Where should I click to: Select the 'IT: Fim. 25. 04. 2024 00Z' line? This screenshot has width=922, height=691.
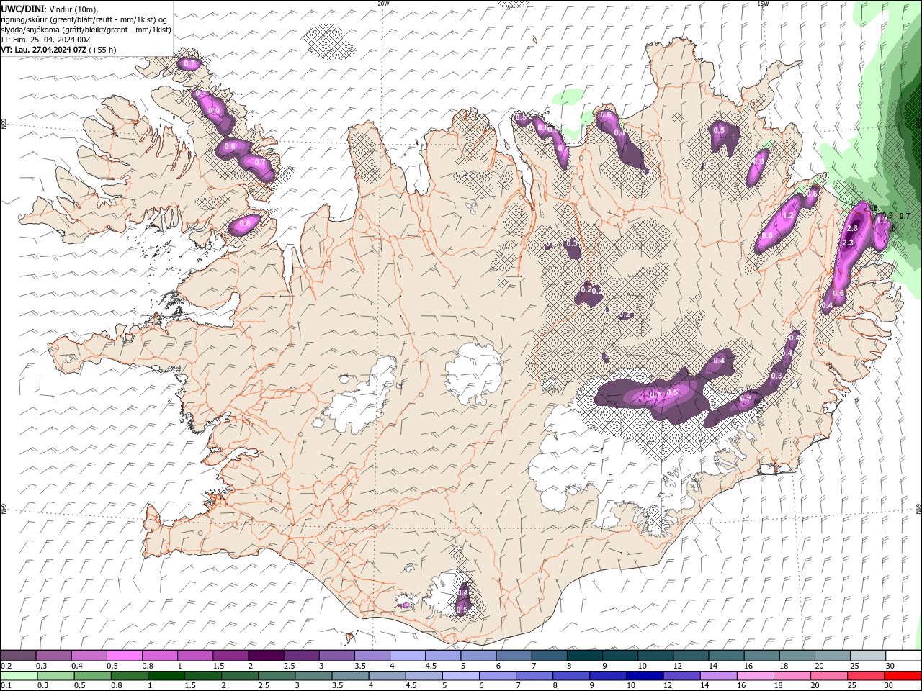pyautogui.click(x=44, y=40)
